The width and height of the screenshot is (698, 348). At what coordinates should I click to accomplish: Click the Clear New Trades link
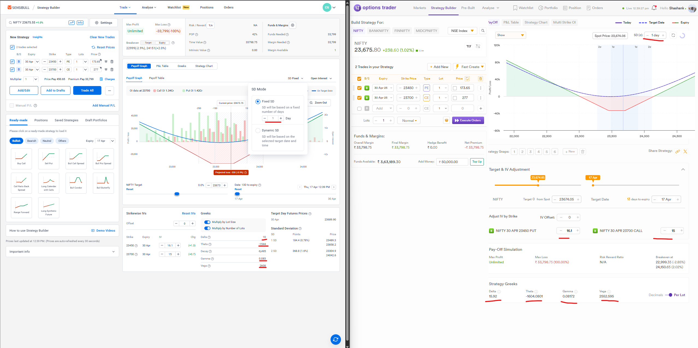tap(102, 37)
